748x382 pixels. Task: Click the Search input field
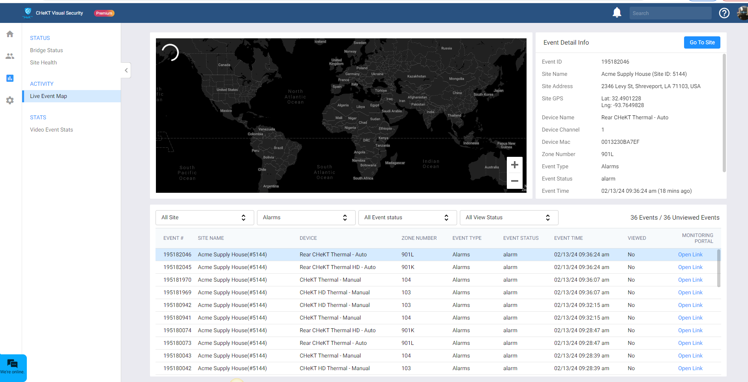(x=670, y=13)
